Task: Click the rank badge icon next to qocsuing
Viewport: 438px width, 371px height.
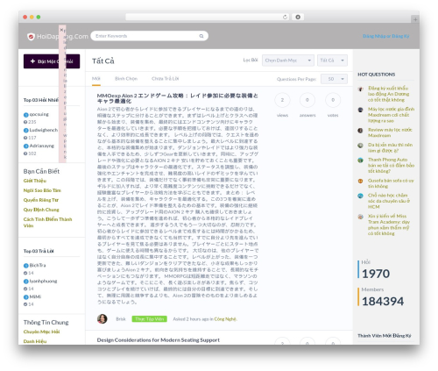Action: [26, 115]
